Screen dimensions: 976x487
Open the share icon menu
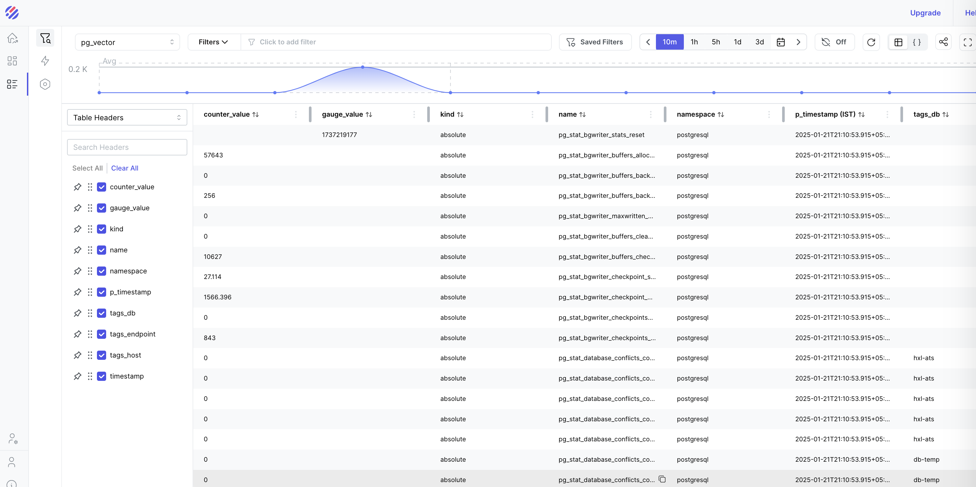click(x=943, y=42)
